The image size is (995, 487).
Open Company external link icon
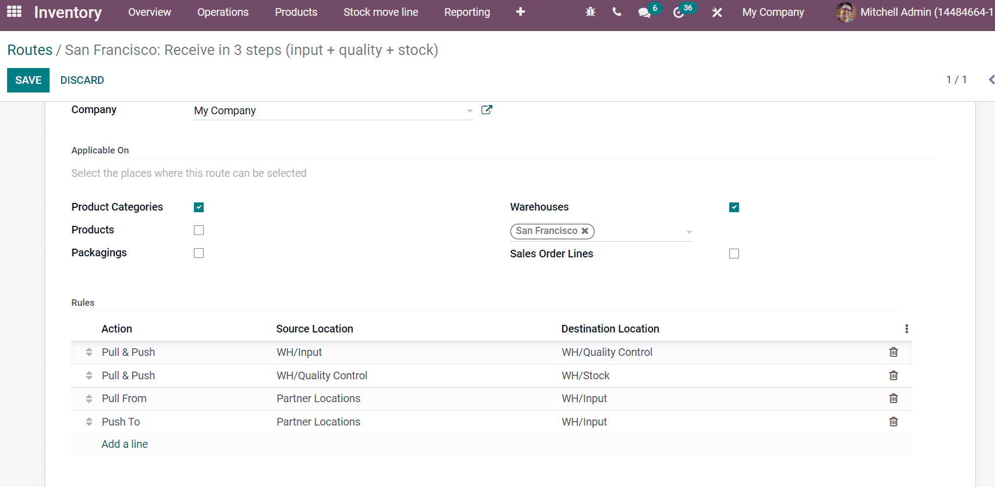487,110
